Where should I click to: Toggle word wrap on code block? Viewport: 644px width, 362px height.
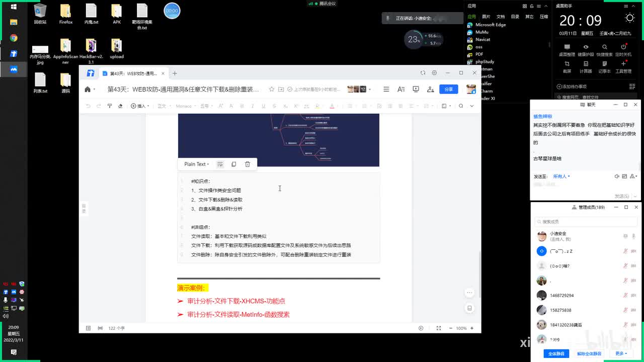[x=220, y=164]
